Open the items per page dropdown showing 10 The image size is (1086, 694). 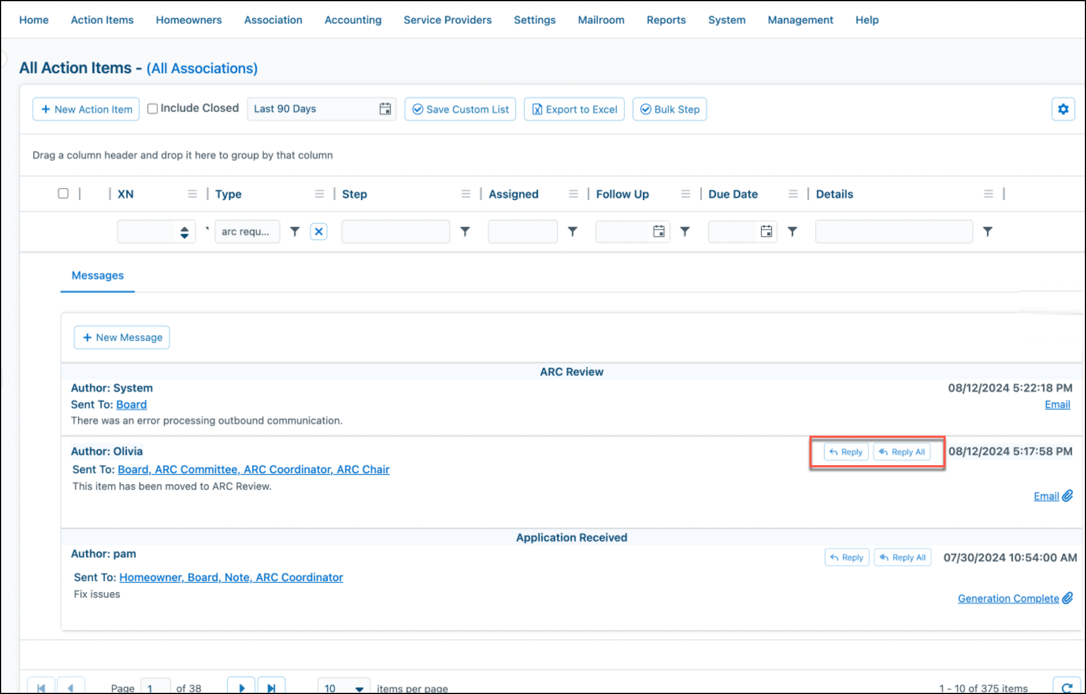point(343,687)
